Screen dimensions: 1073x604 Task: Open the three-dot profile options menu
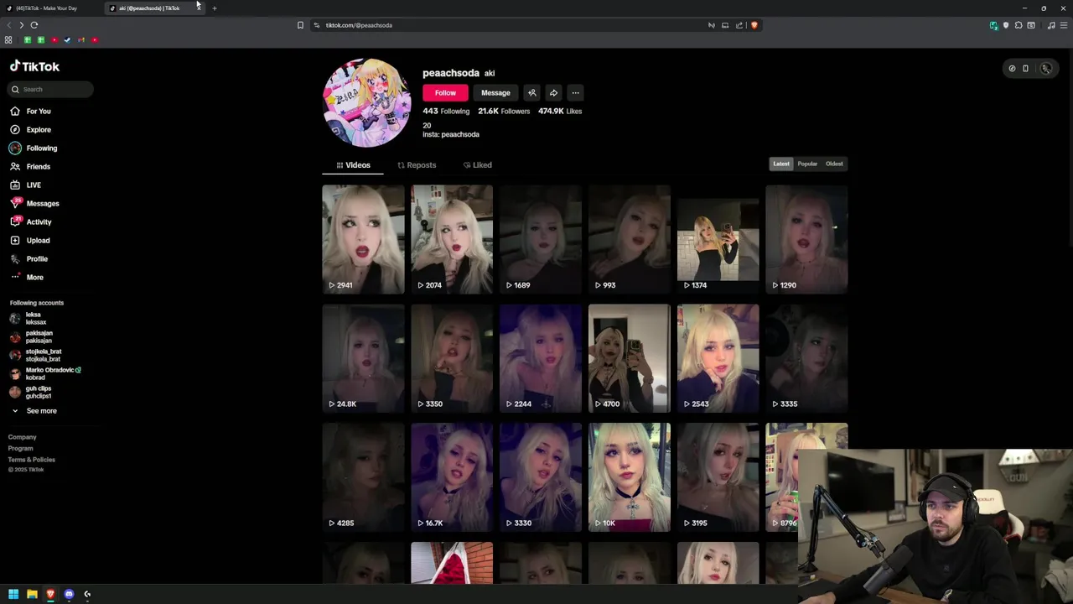575,93
